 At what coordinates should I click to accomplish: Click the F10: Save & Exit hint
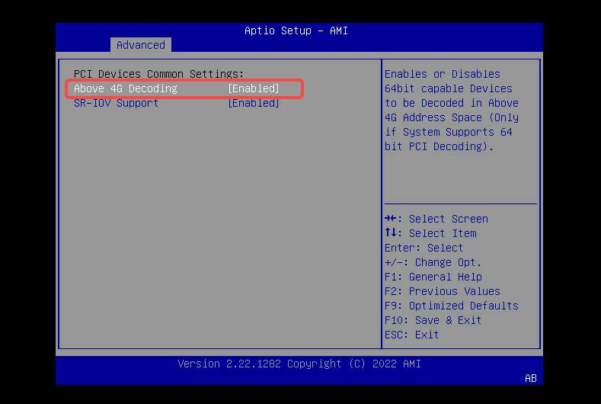pyautogui.click(x=433, y=320)
